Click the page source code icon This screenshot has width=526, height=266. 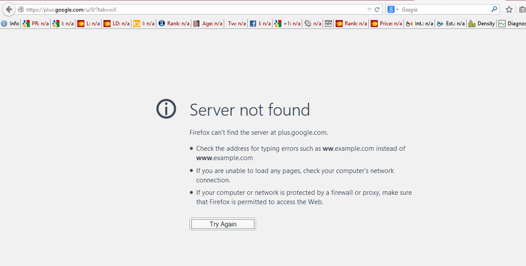(328, 24)
